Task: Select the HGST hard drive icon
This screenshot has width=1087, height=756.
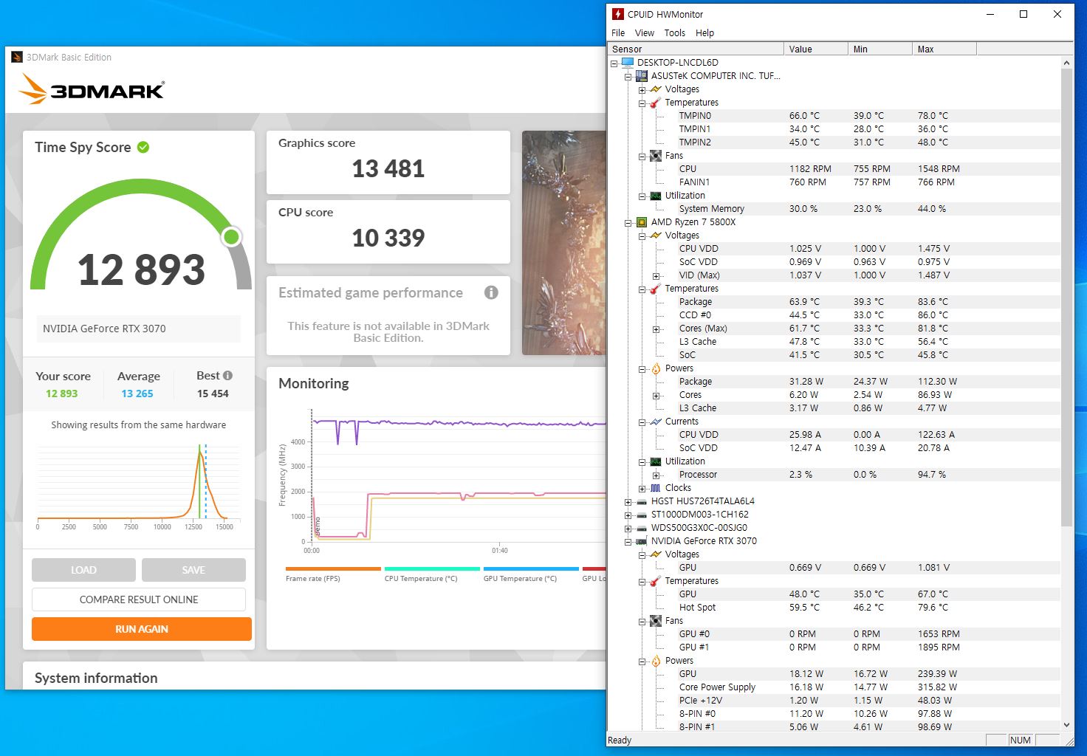Action: click(x=642, y=501)
